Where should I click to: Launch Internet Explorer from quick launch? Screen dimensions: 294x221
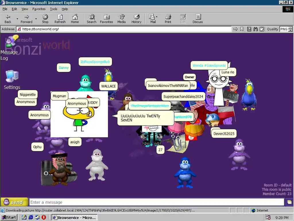click(x=31, y=218)
